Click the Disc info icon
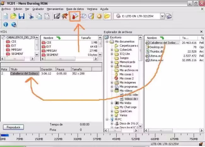This screenshot has height=147, width=205. 91,16
